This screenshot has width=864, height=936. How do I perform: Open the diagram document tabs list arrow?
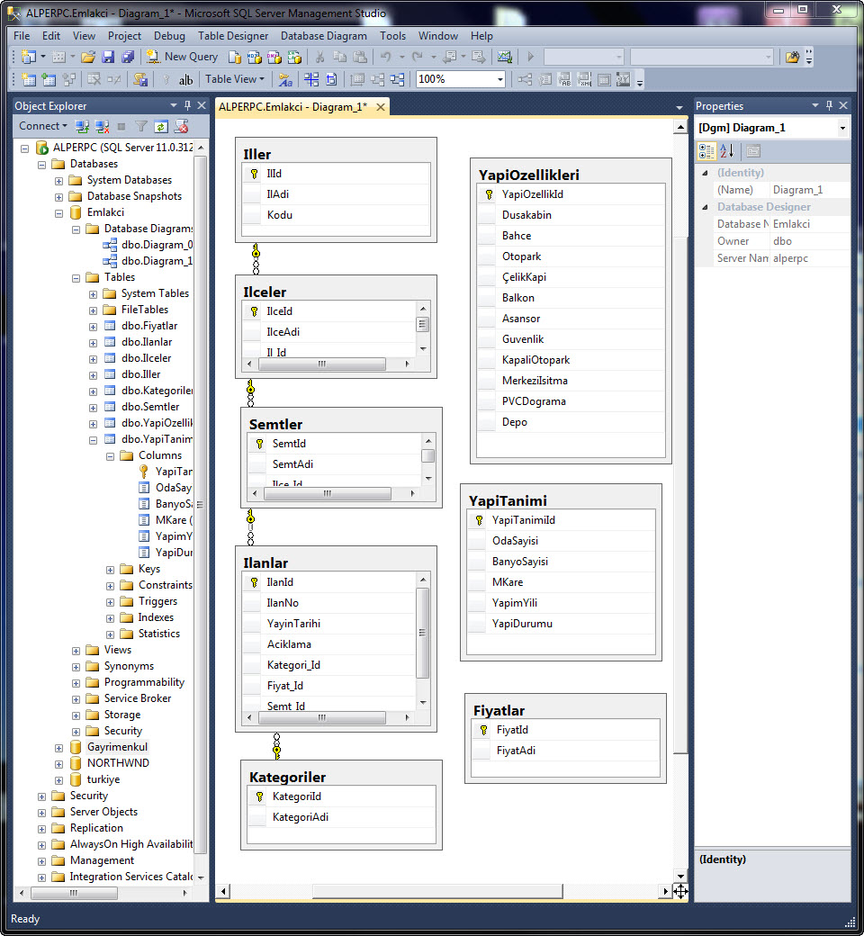[x=679, y=107]
